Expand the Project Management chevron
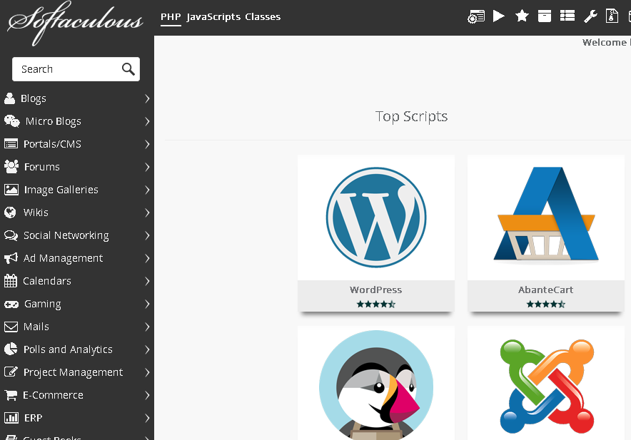The height and width of the screenshot is (440, 631). 147,372
